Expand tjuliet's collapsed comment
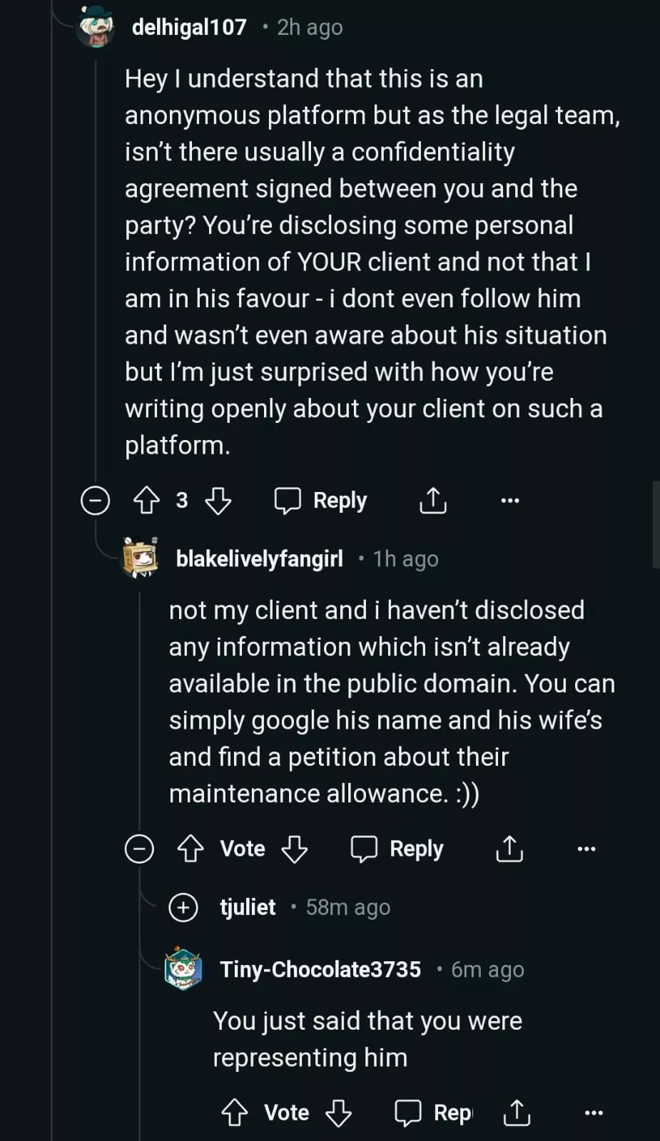660x1141 pixels. coord(183,907)
